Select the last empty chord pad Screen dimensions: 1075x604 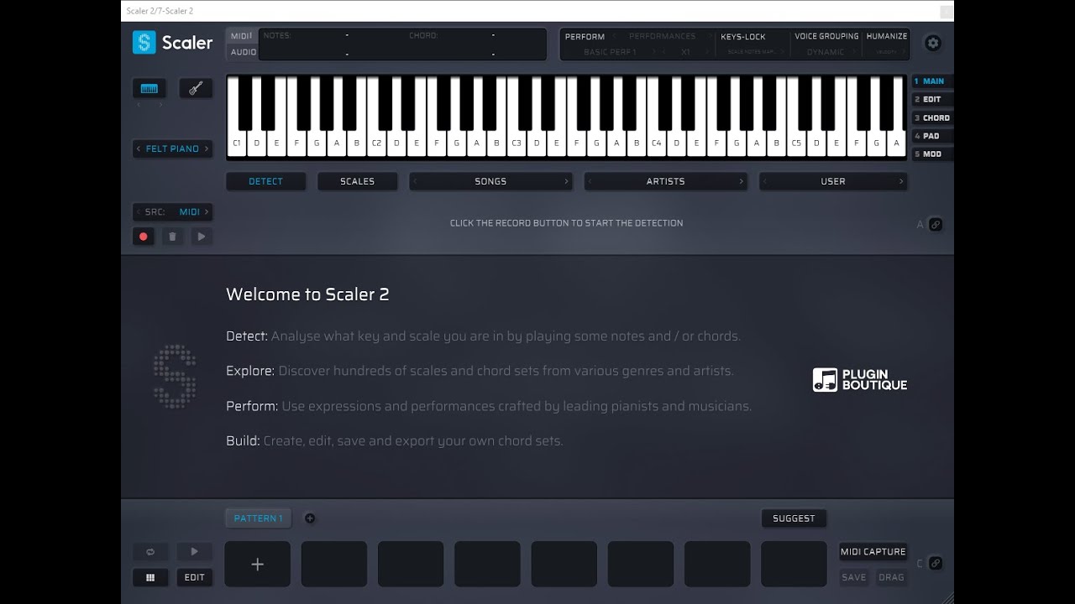tap(794, 565)
